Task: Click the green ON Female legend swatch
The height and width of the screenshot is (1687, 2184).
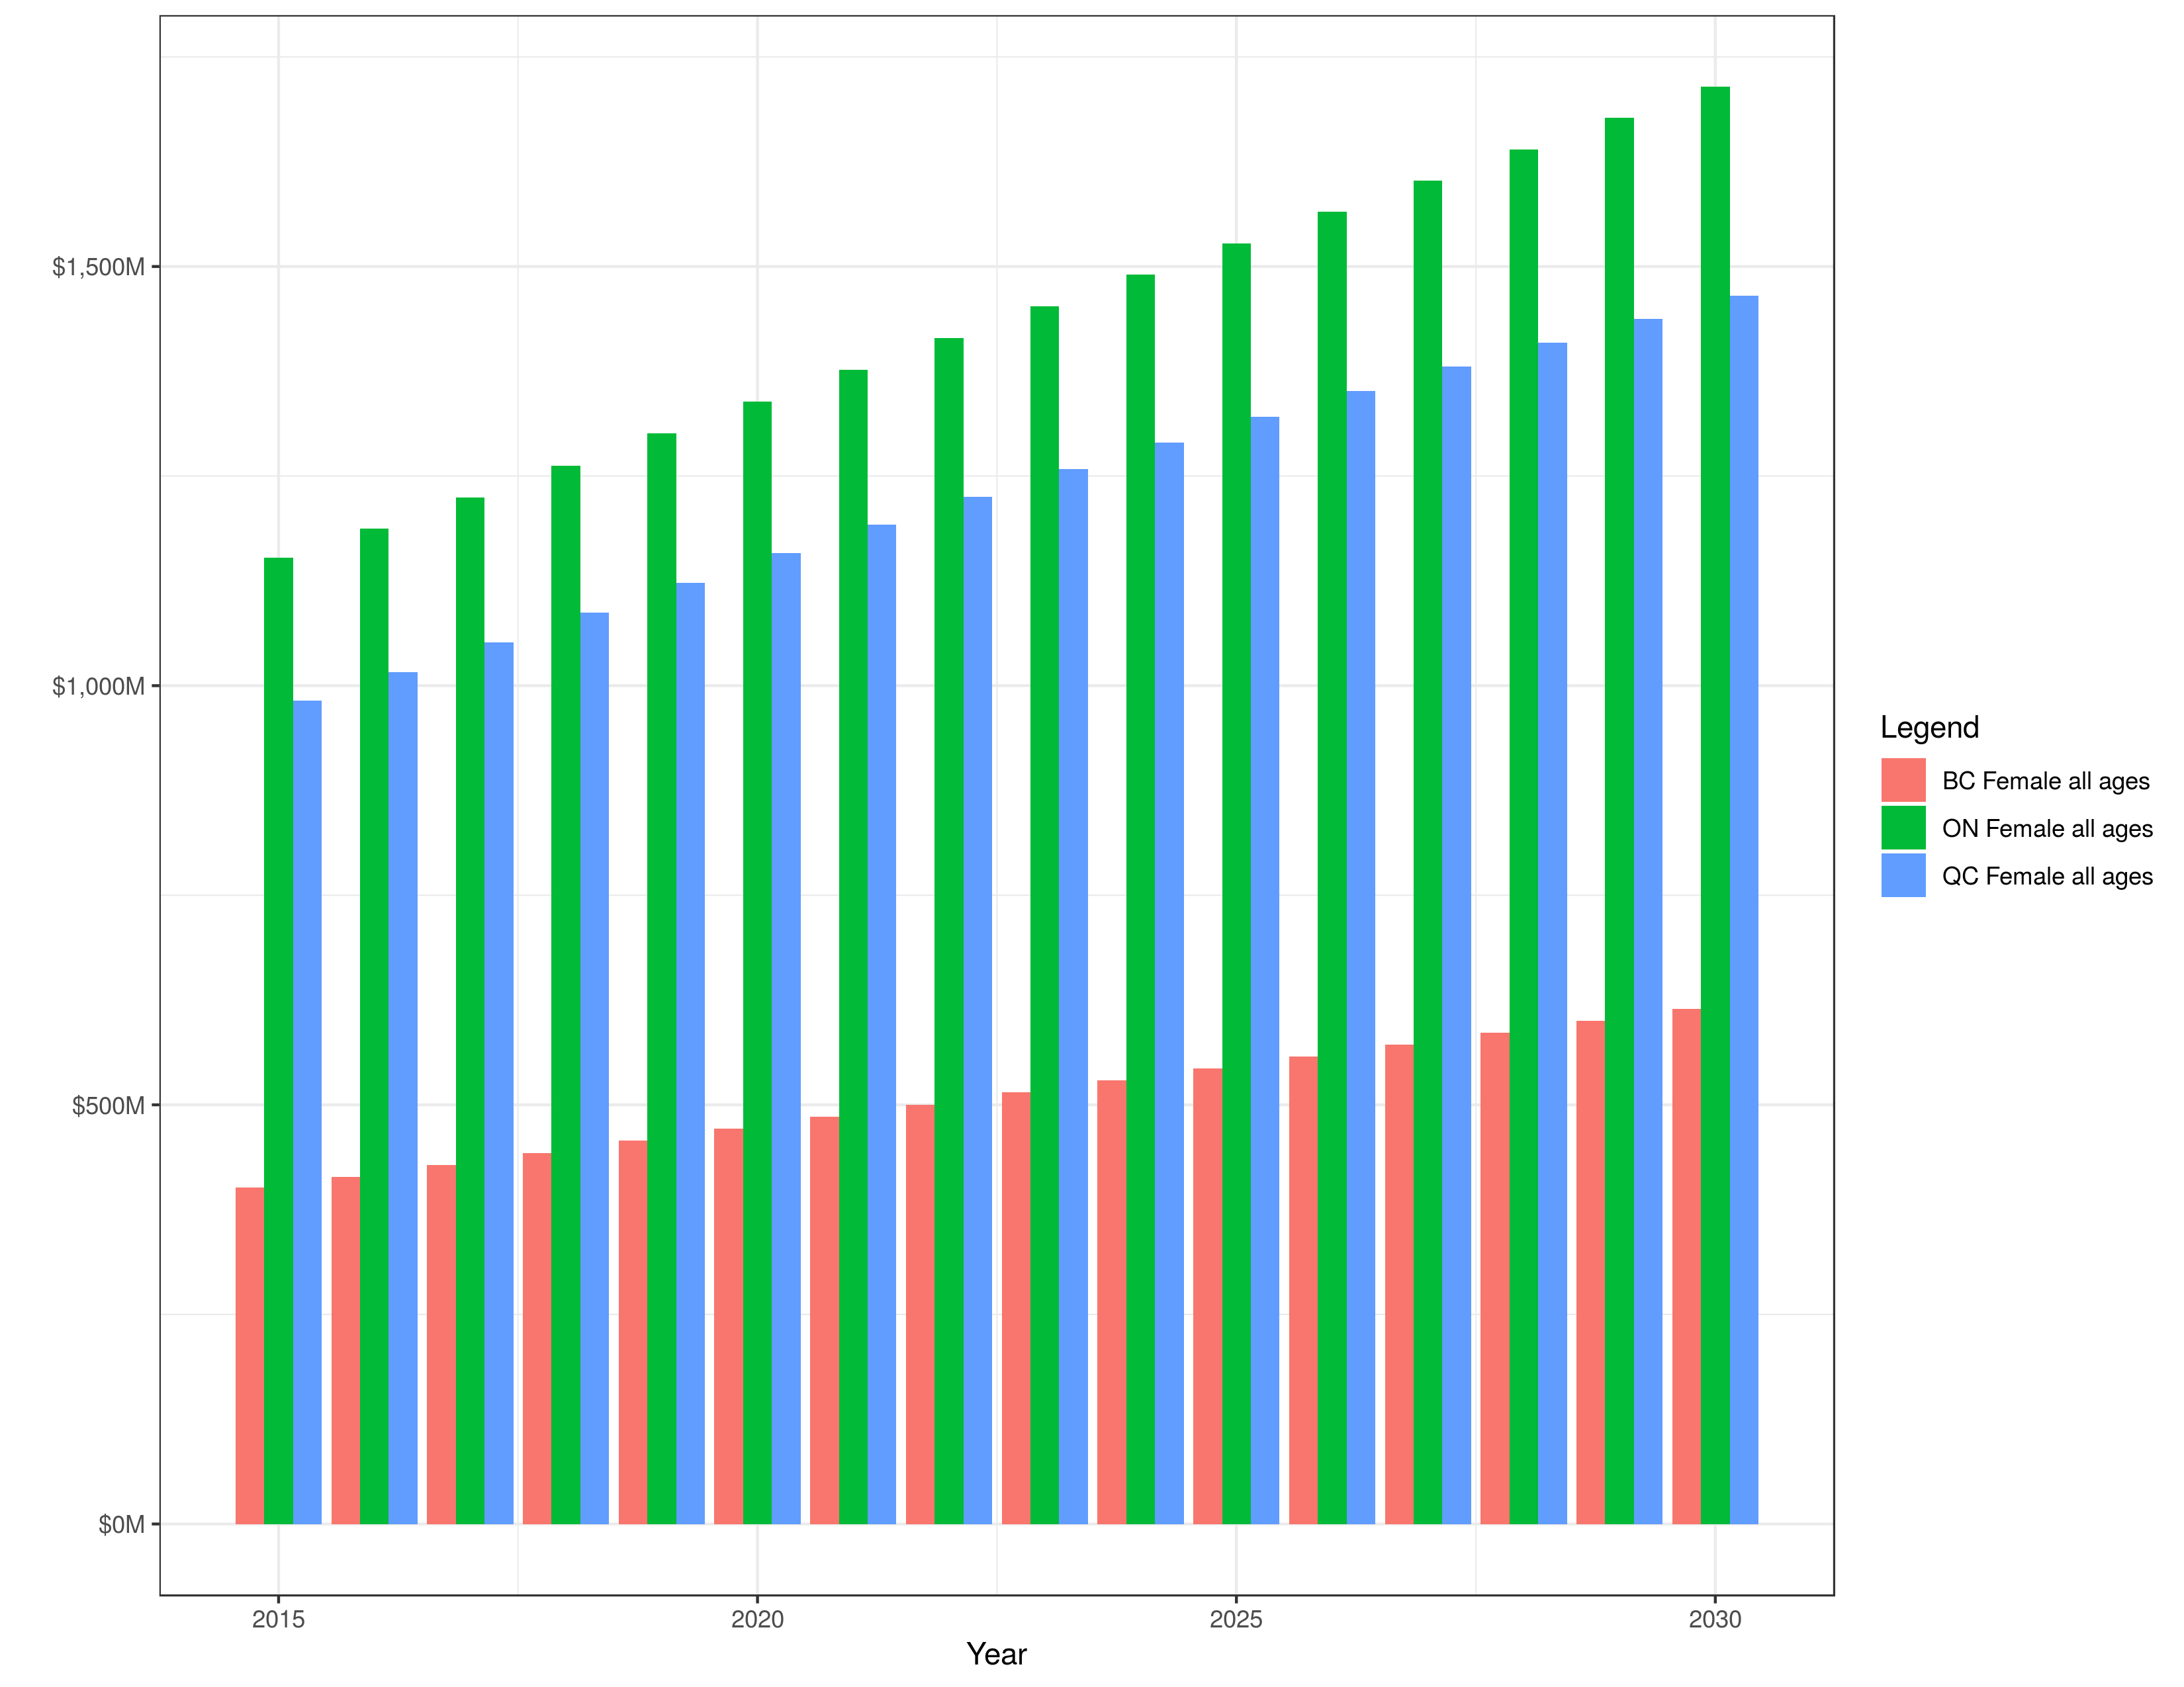Action: click(1903, 828)
